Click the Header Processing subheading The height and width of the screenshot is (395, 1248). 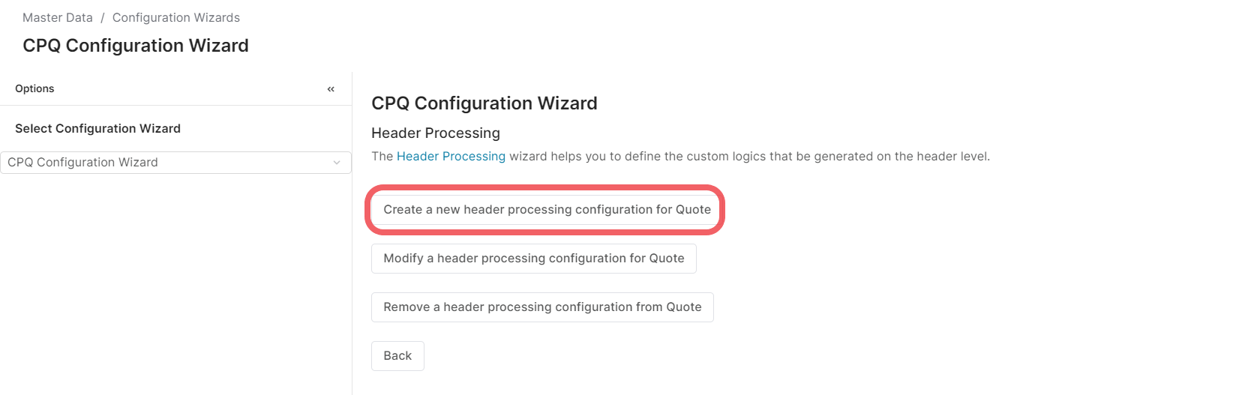click(x=435, y=133)
